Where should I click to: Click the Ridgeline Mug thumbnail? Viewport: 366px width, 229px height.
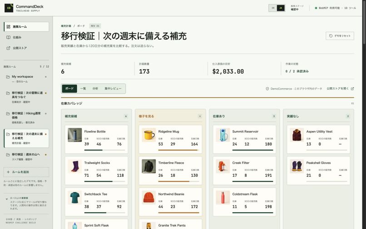(148, 135)
